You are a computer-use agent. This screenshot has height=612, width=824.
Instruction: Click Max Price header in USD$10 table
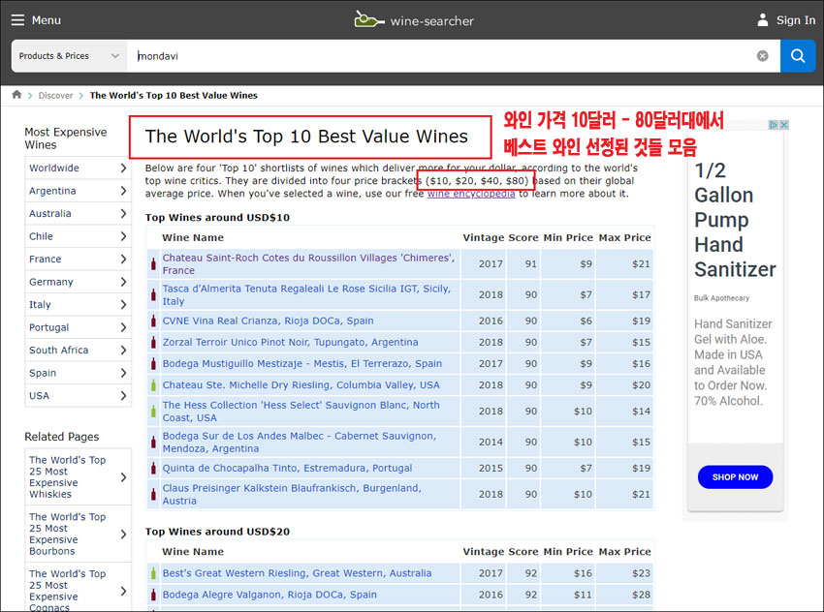point(624,237)
